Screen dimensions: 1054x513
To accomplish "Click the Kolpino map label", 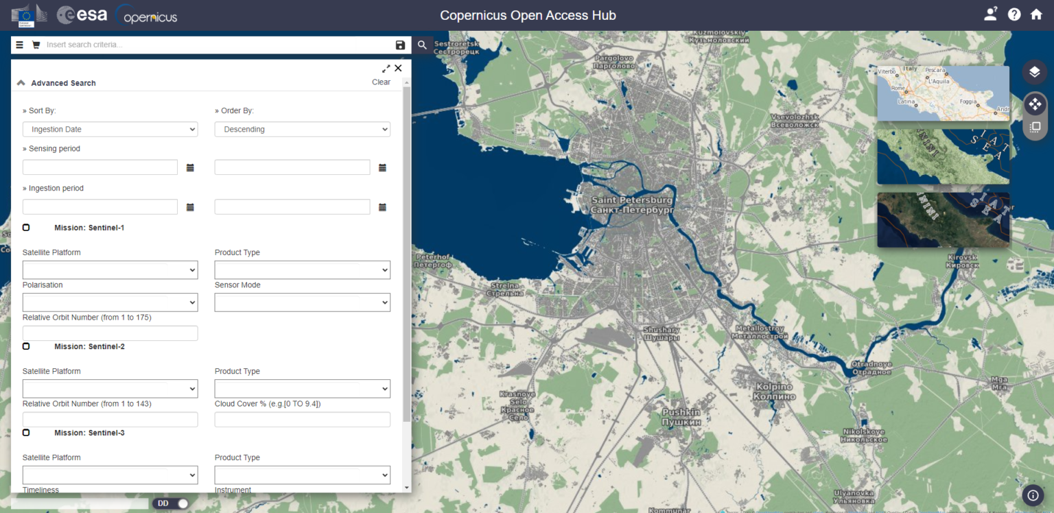I will [x=774, y=392].
